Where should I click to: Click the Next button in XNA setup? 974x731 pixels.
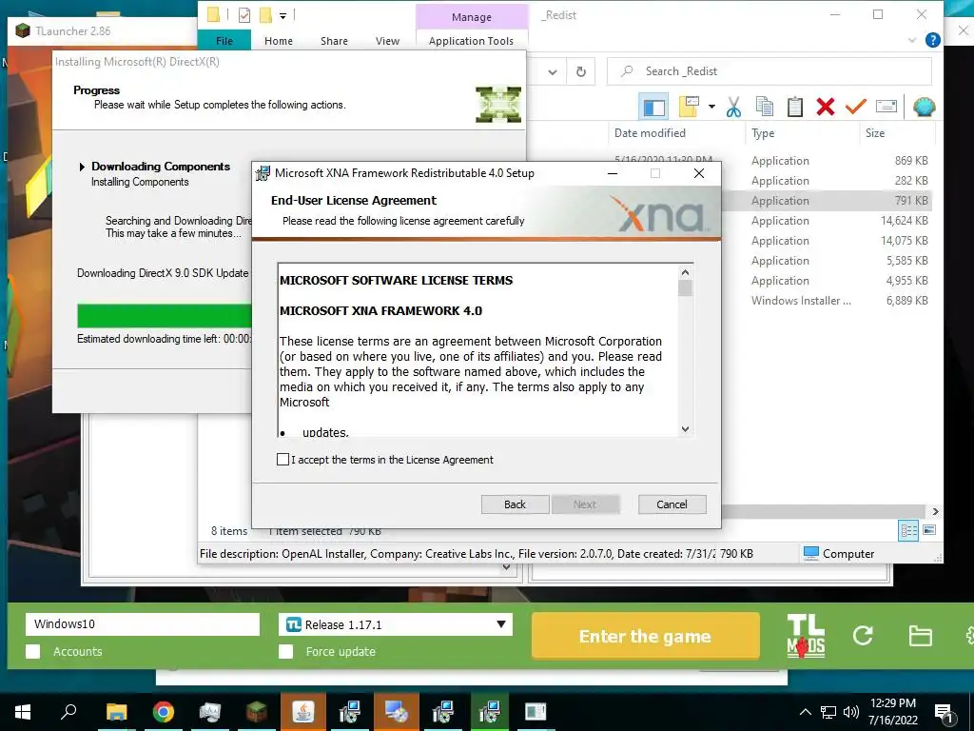click(x=585, y=504)
